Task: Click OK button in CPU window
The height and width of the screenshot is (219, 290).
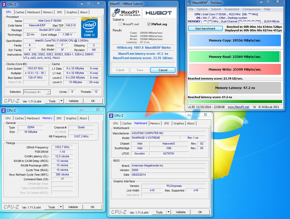Action: [93, 101]
